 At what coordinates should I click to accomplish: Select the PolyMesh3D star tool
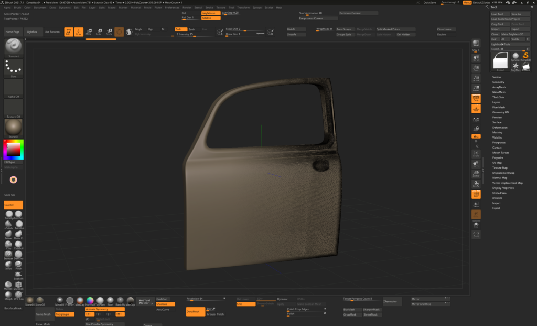pyautogui.click(x=515, y=67)
